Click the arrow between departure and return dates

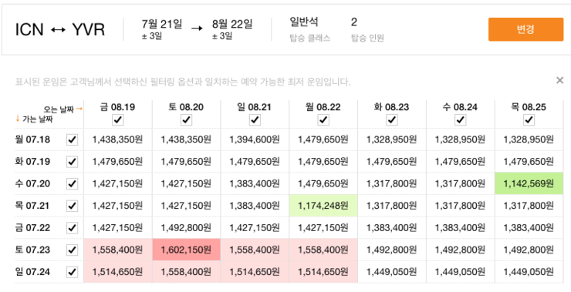(197, 29)
